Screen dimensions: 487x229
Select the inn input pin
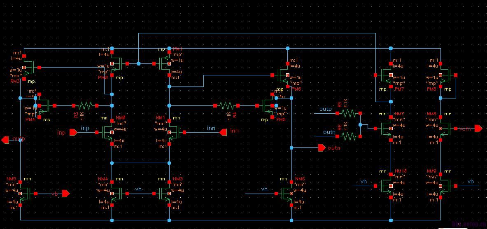click(223, 132)
